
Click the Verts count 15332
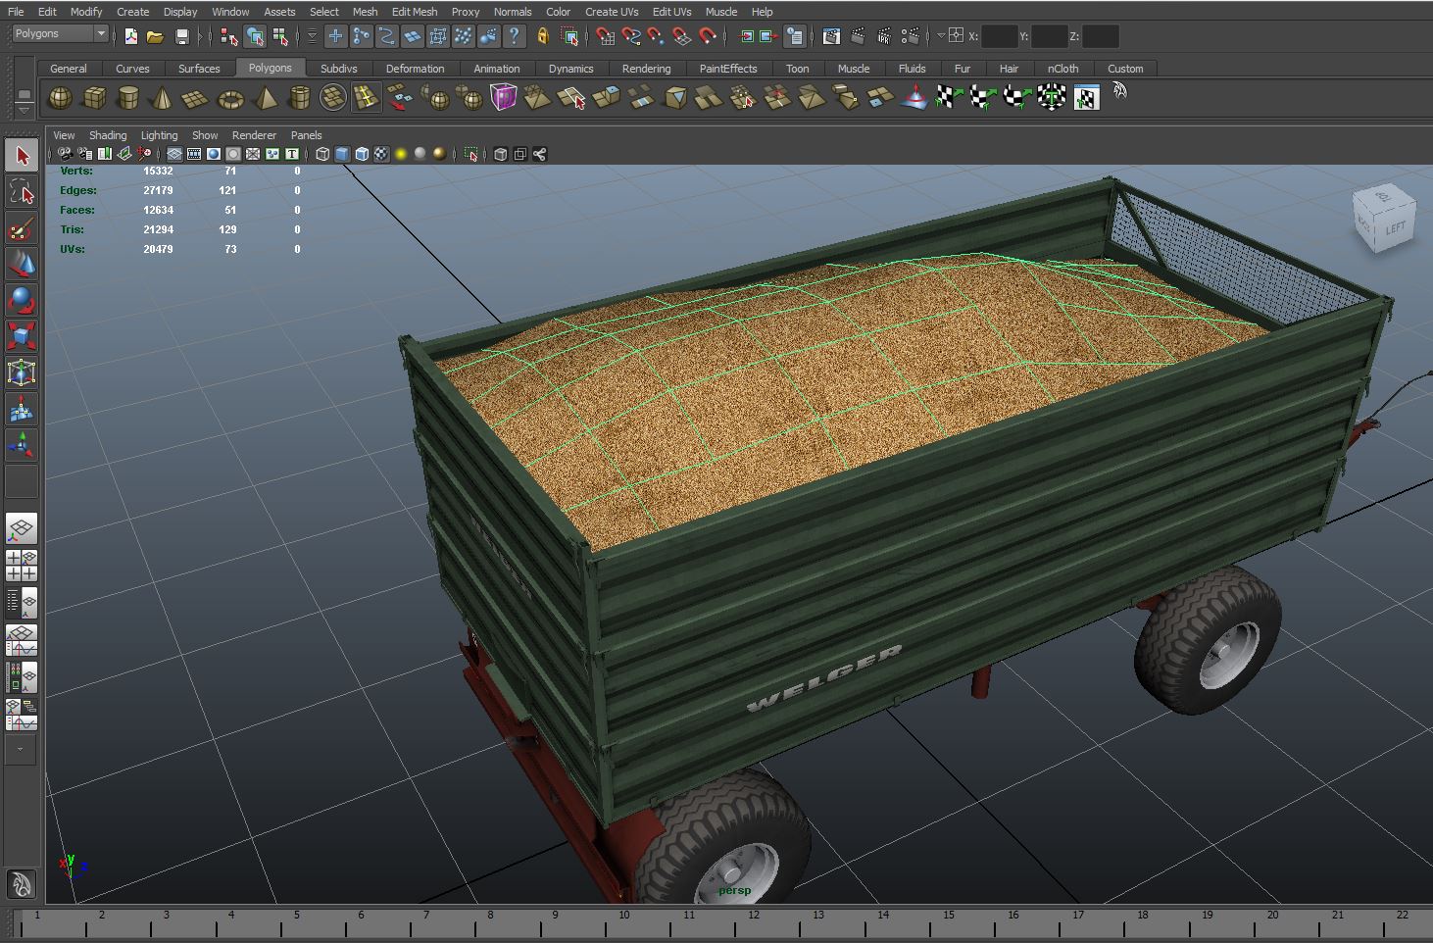(158, 171)
